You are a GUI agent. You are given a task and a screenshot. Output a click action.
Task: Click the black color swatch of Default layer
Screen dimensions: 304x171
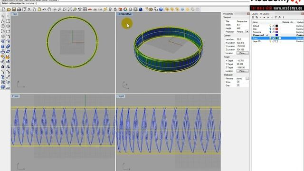tap(276, 26)
